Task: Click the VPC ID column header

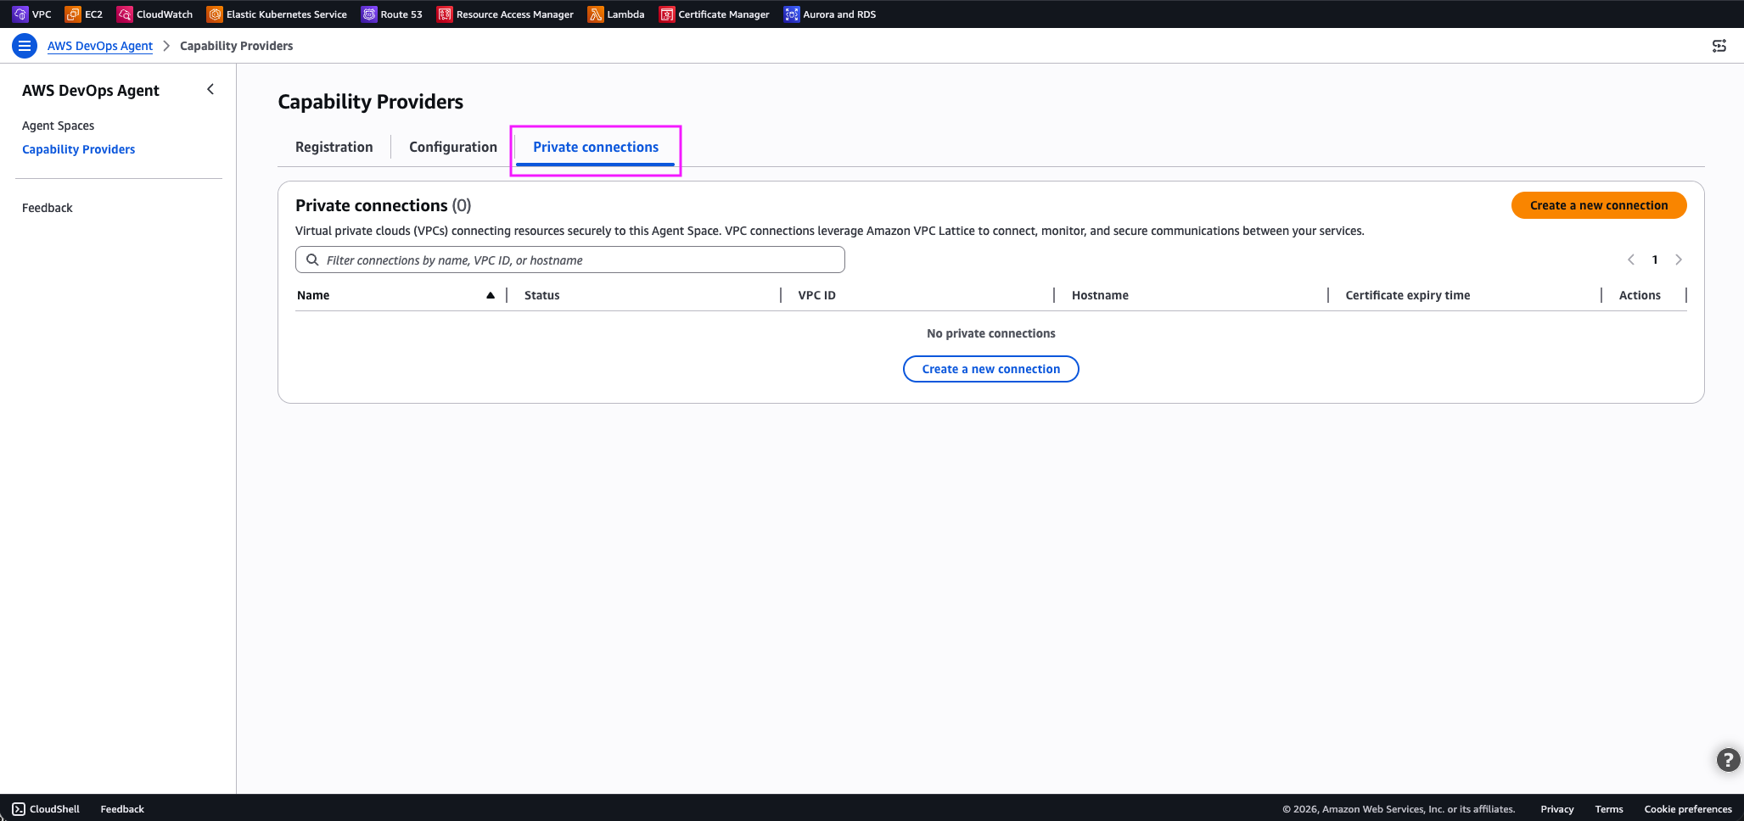Action: [817, 295]
